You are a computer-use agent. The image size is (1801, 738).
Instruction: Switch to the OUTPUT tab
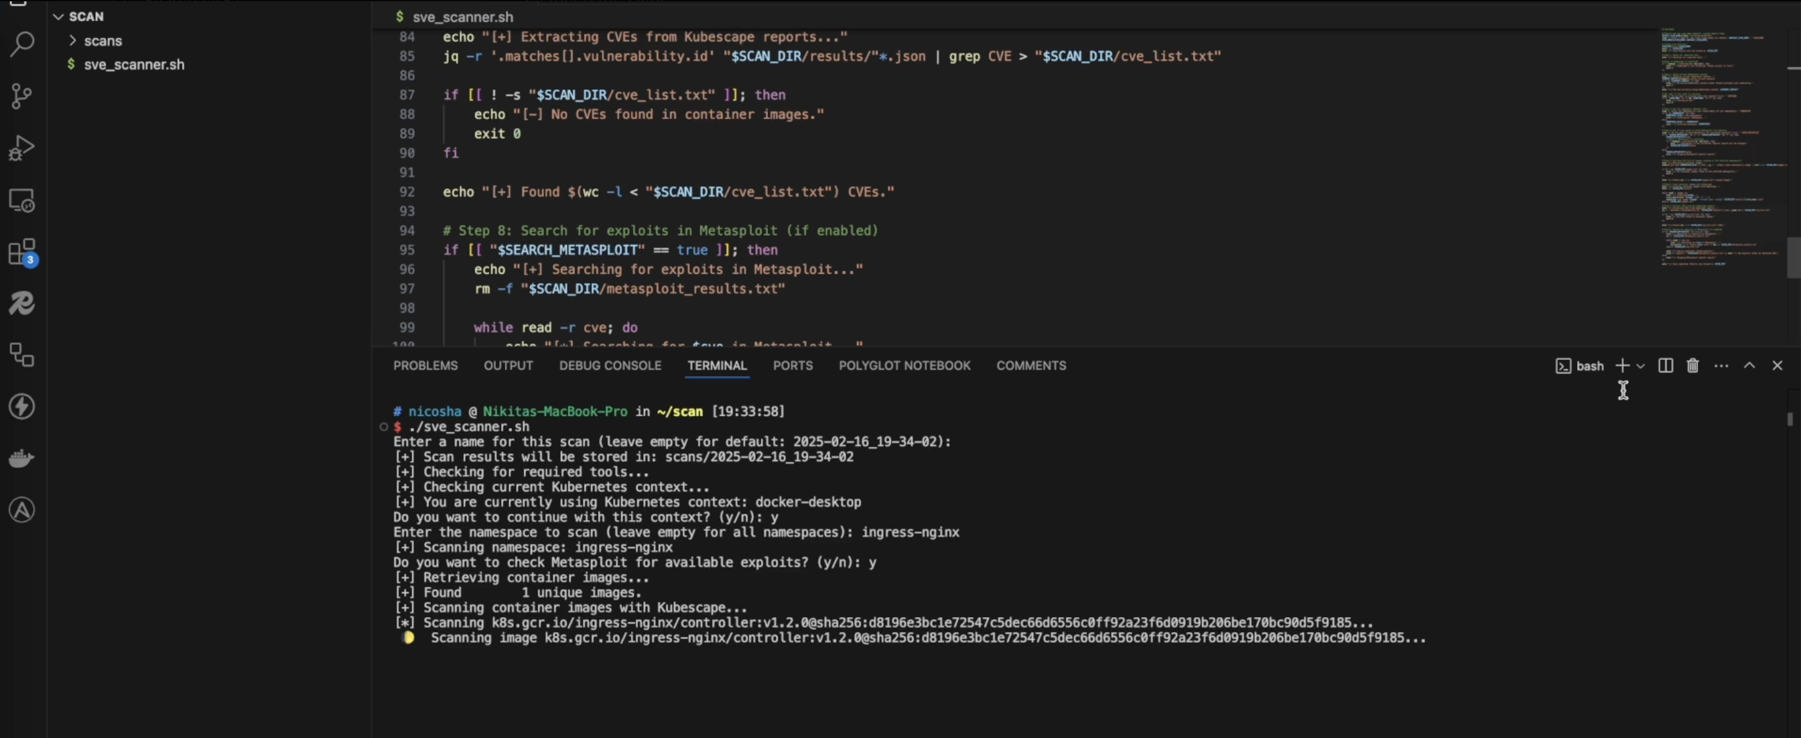pyautogui.click(x=508, y=366)
